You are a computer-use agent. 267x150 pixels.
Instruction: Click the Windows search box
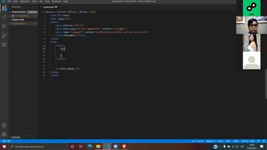pyautogui.click(x=38, y=146)
